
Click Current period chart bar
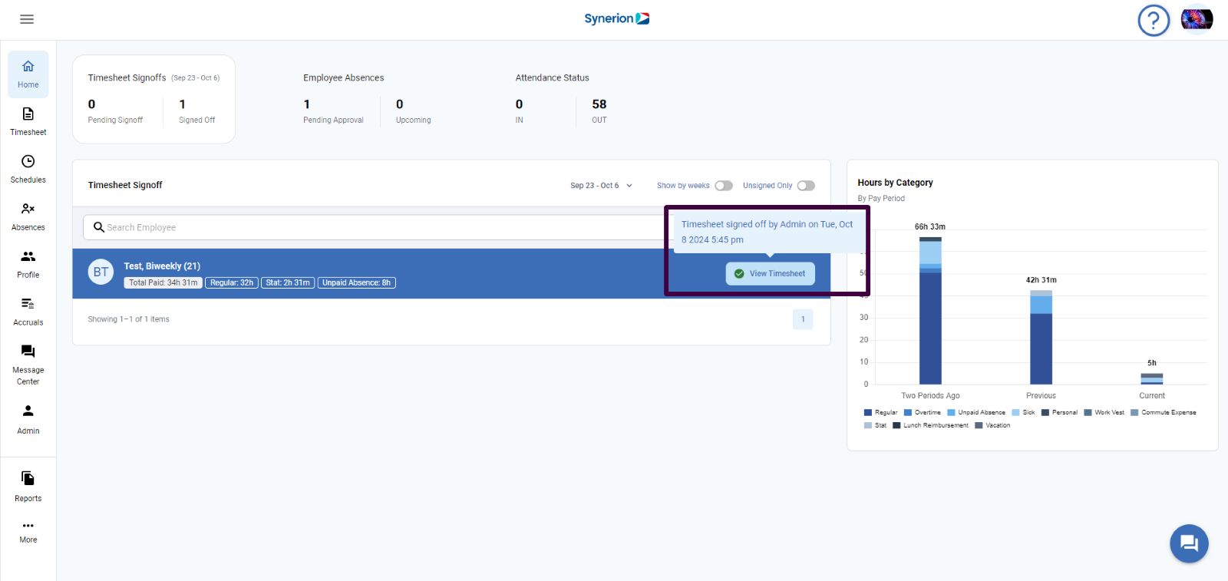(1151, 379)
